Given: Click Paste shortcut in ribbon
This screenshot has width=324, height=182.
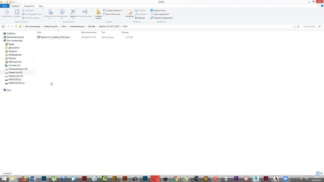Looking at the screenshot, I should point(30,18).
